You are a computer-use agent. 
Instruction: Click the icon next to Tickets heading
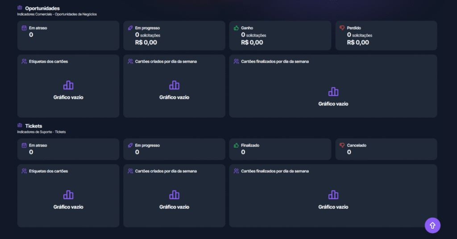(20, 126)
